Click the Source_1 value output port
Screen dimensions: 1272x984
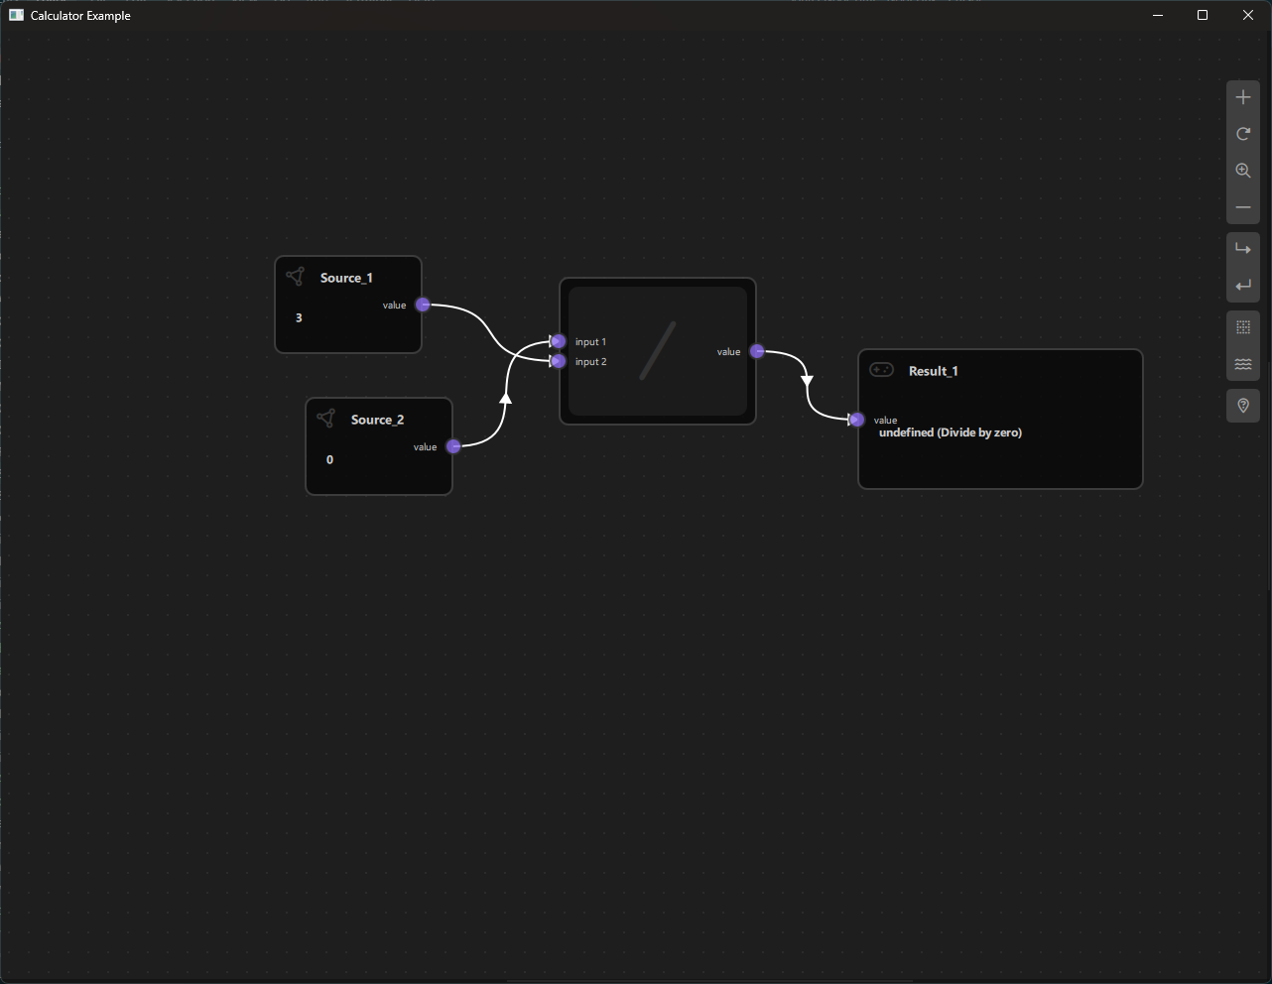423,305
